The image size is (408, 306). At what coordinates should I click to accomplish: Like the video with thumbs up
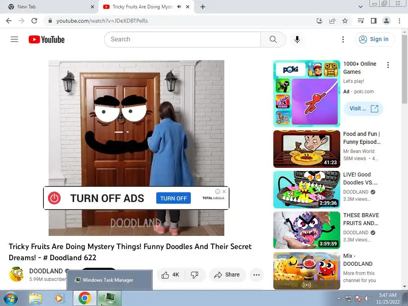(171, 275)
